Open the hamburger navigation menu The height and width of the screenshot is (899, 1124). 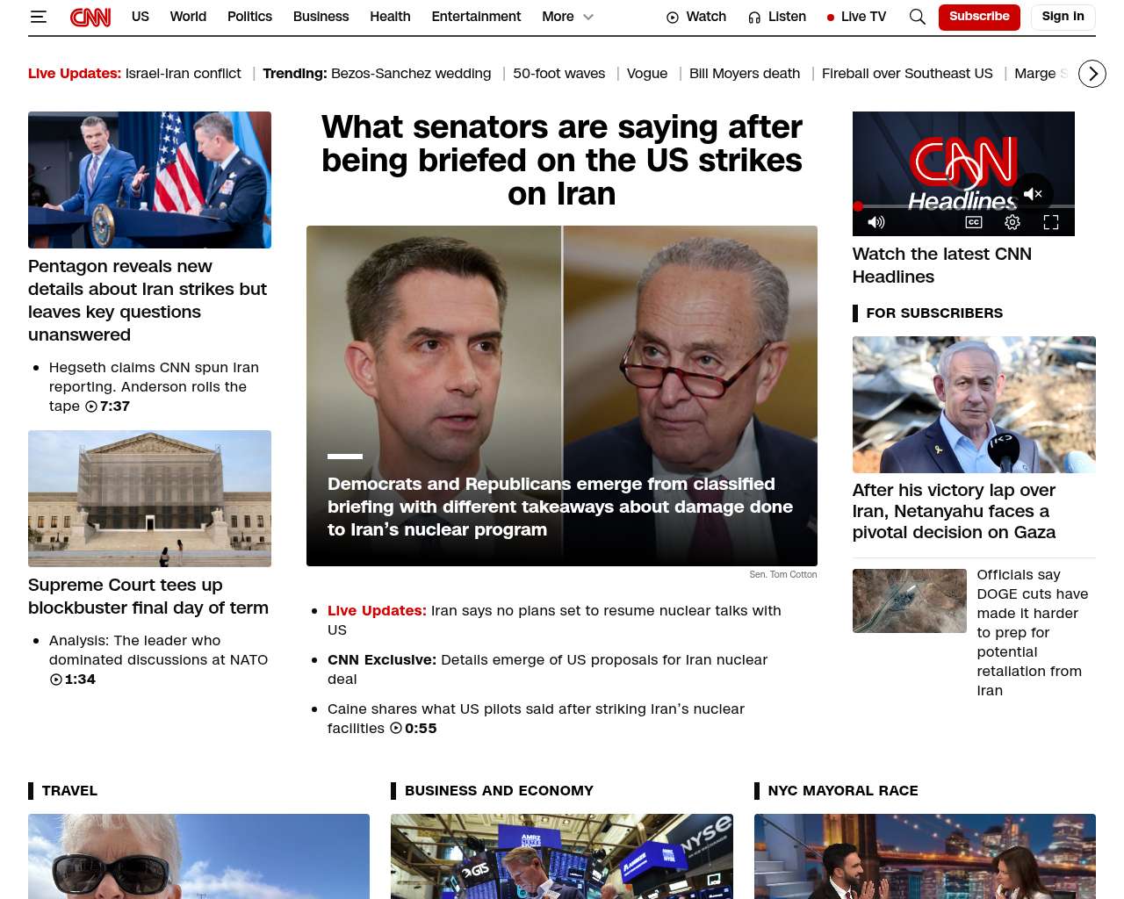tap(39, 17)
